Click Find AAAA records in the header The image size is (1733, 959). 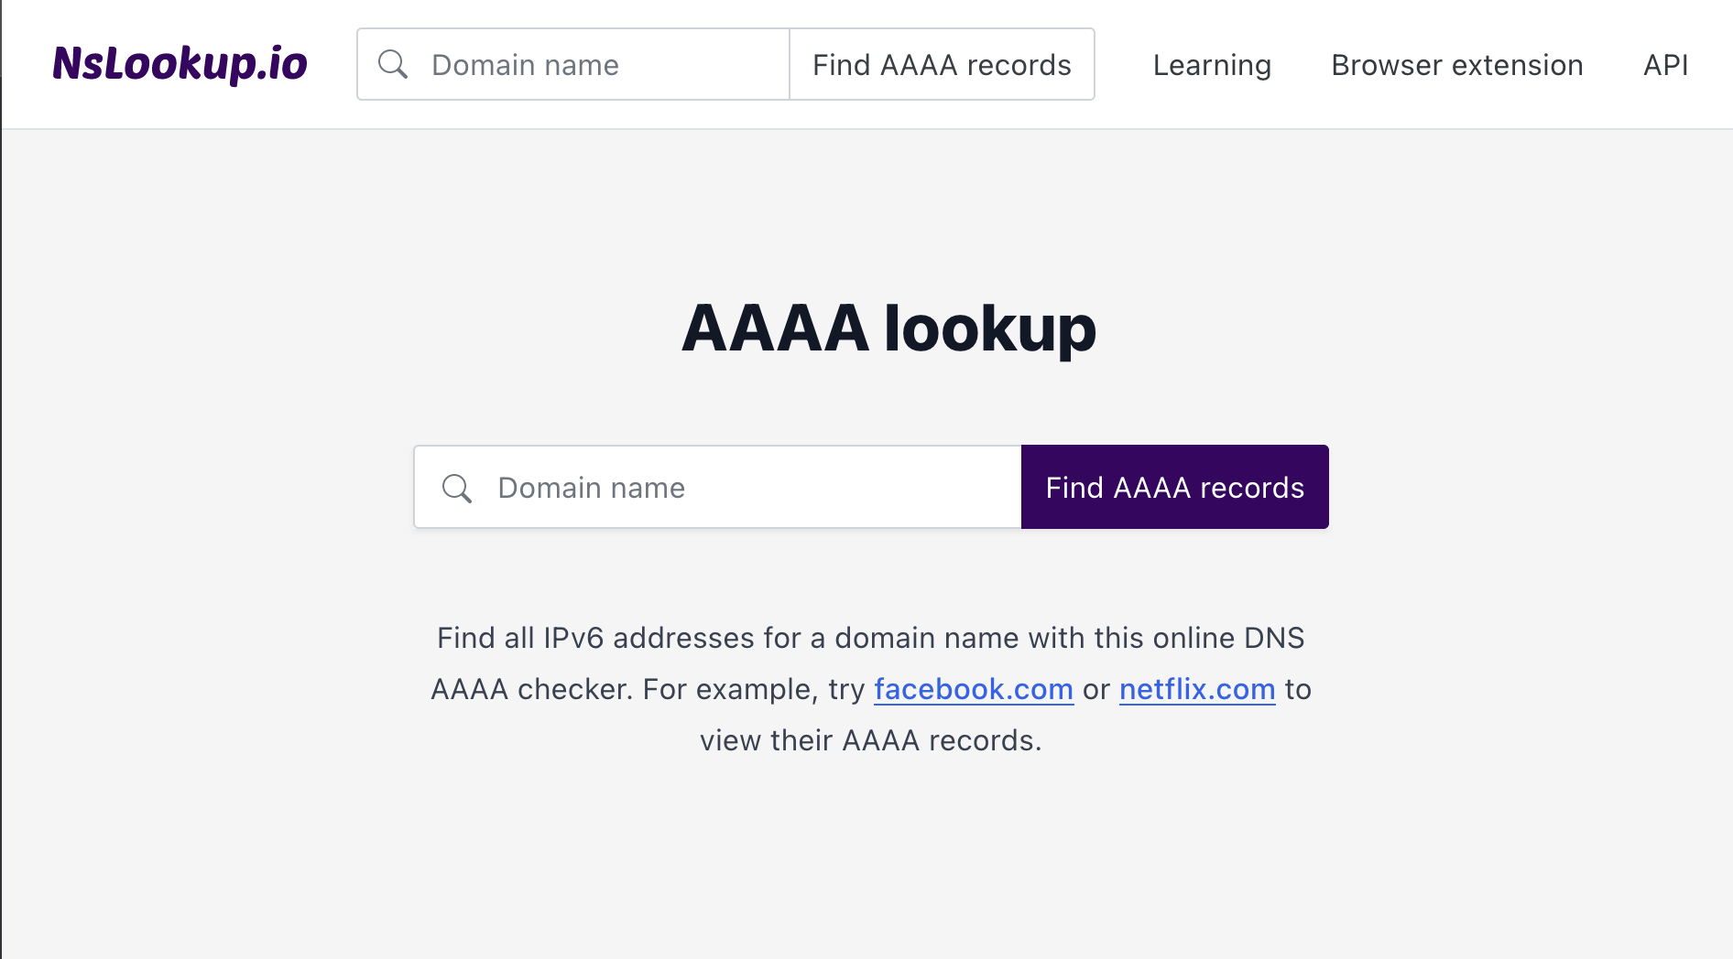(941, 64)
